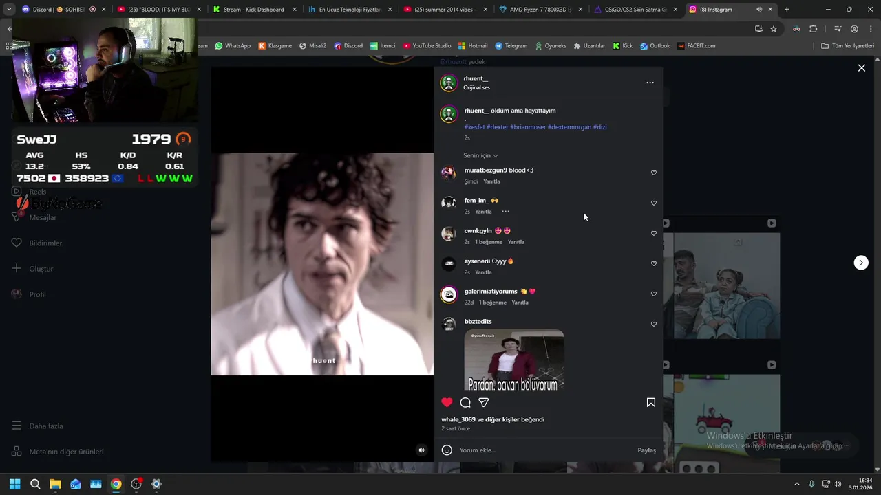The image size is (881, 495).
Task: Open the browser extensions puzzle icon
Action: pos(814,29)
